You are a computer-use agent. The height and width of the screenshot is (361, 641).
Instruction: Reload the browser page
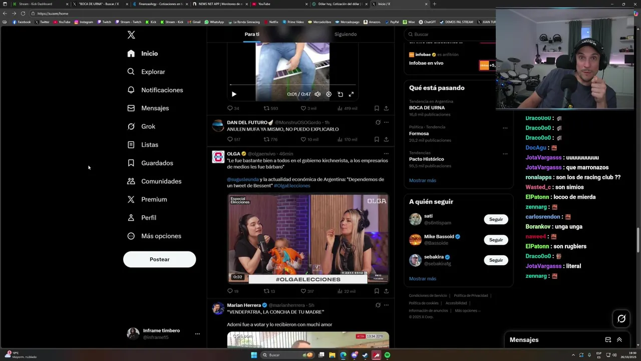23,14
